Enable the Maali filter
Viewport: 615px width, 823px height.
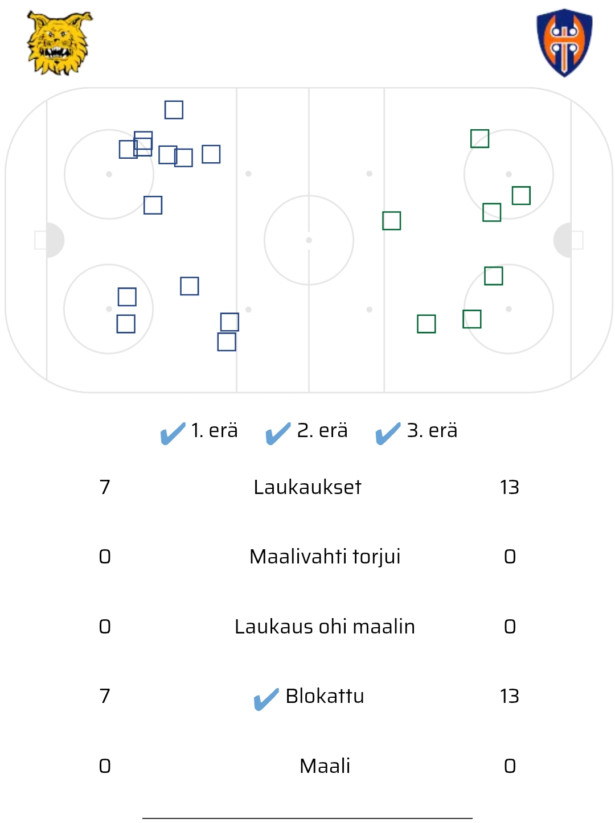[325, 766]
